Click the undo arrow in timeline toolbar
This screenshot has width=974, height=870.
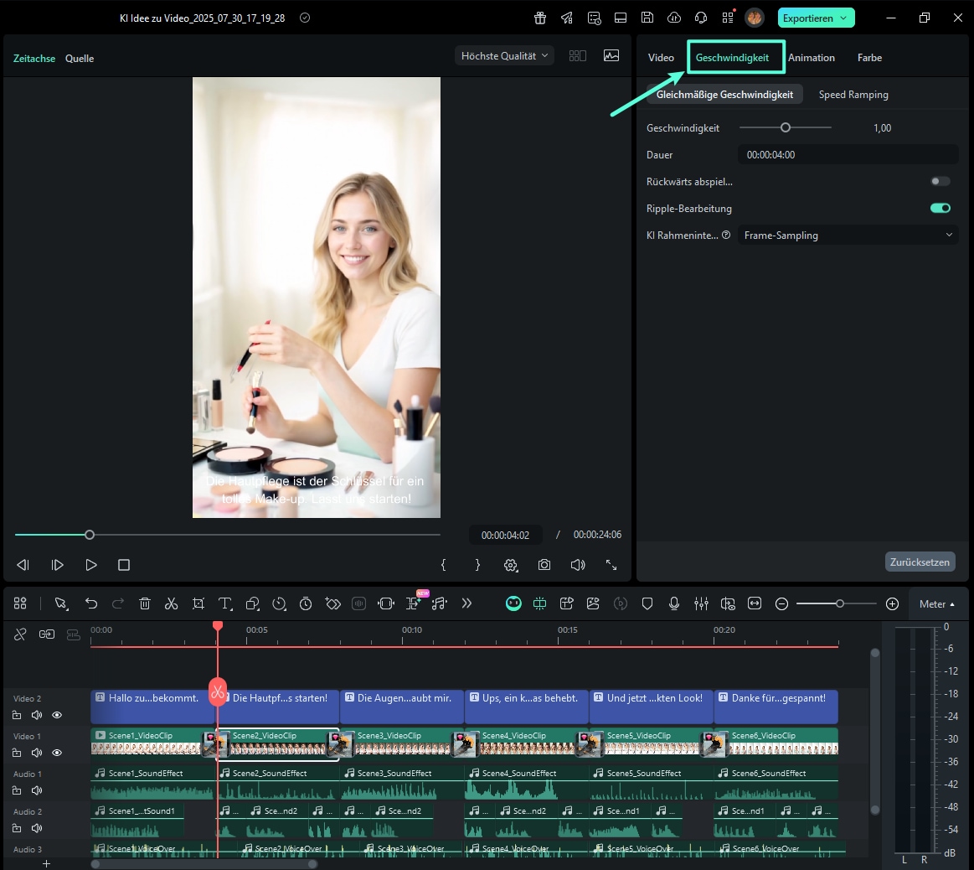point(91,603)
